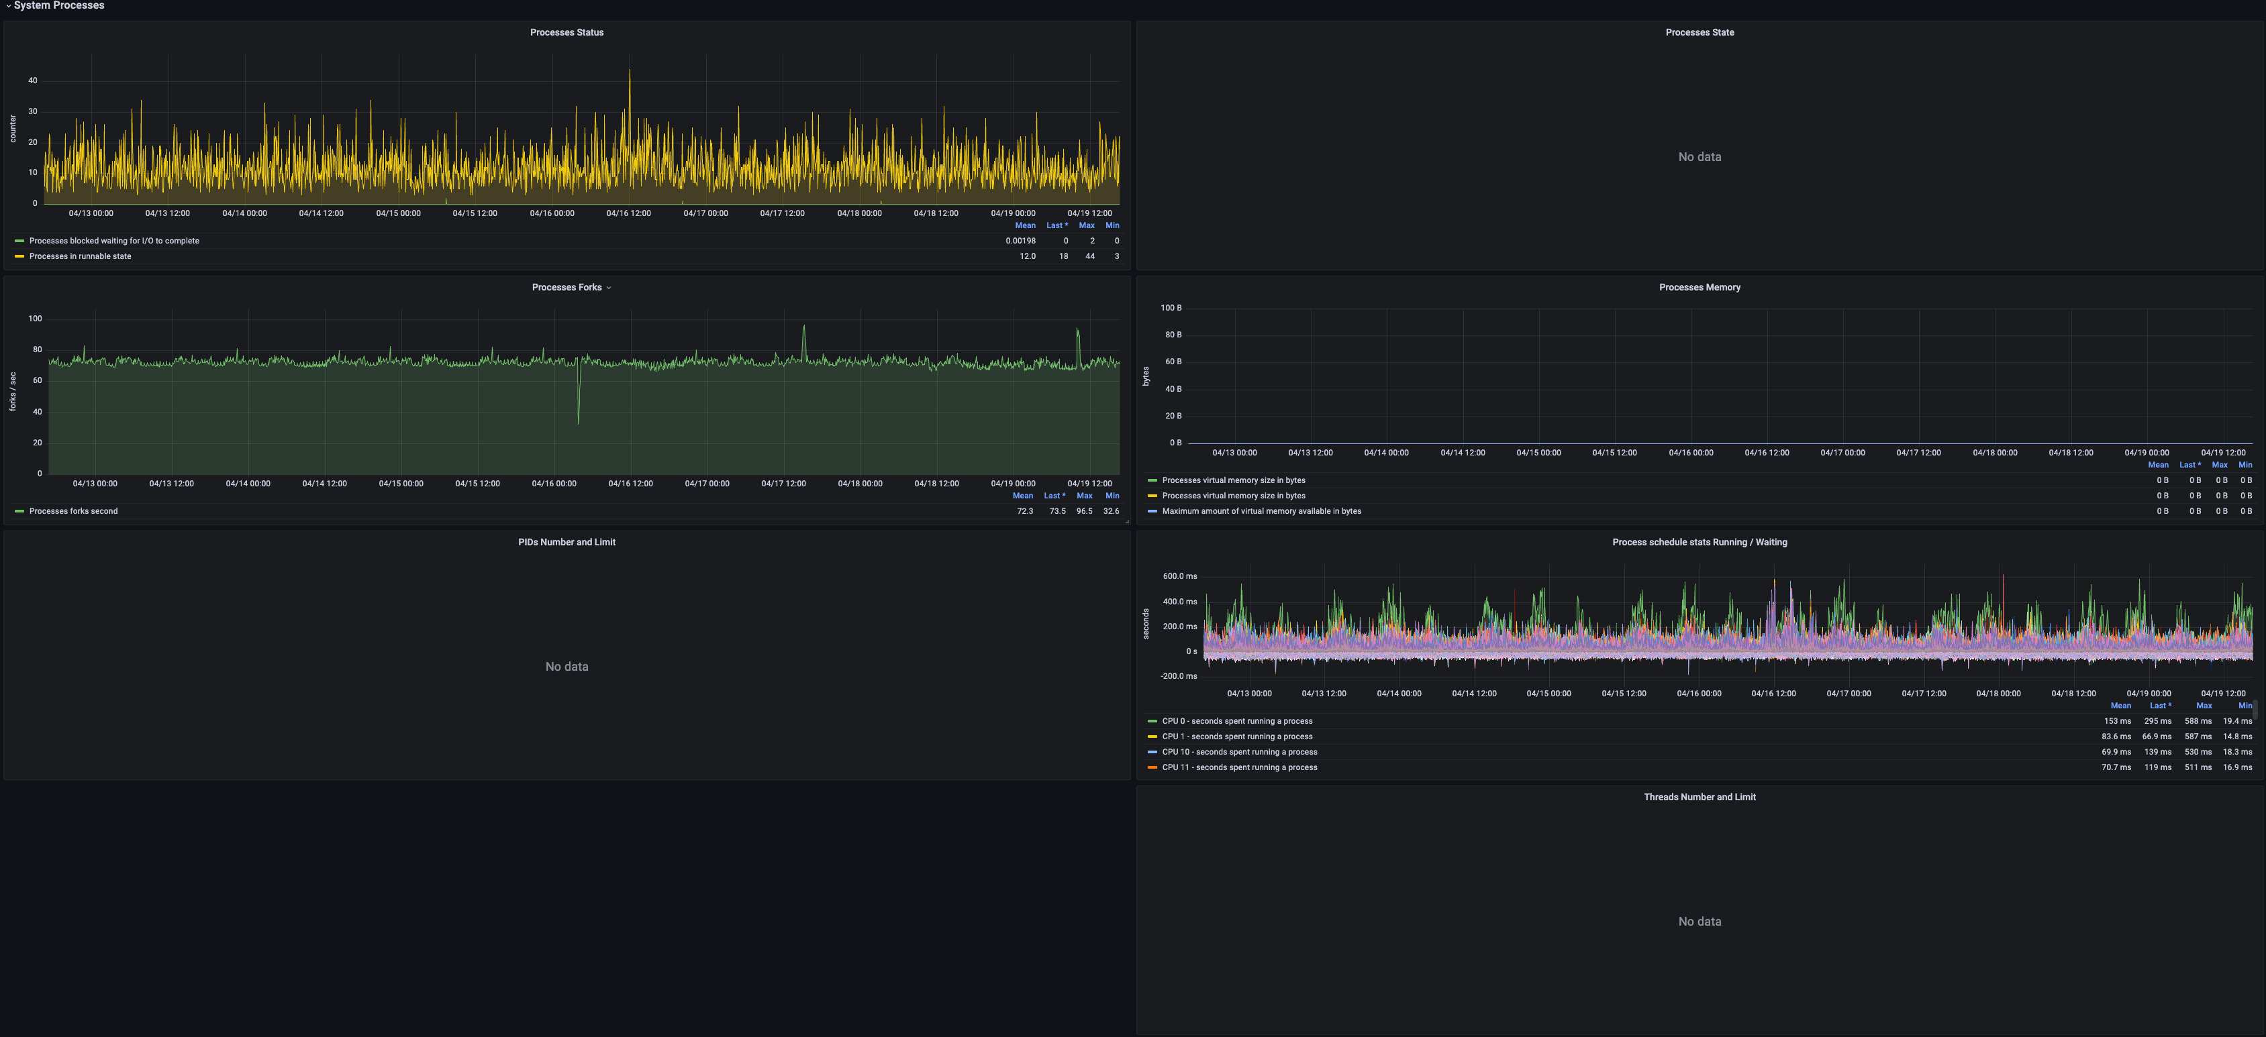Screen dimensions: 2266x1037
Task: Click mean value 72.3 for forks second
Action: [x=1025, y=512]
